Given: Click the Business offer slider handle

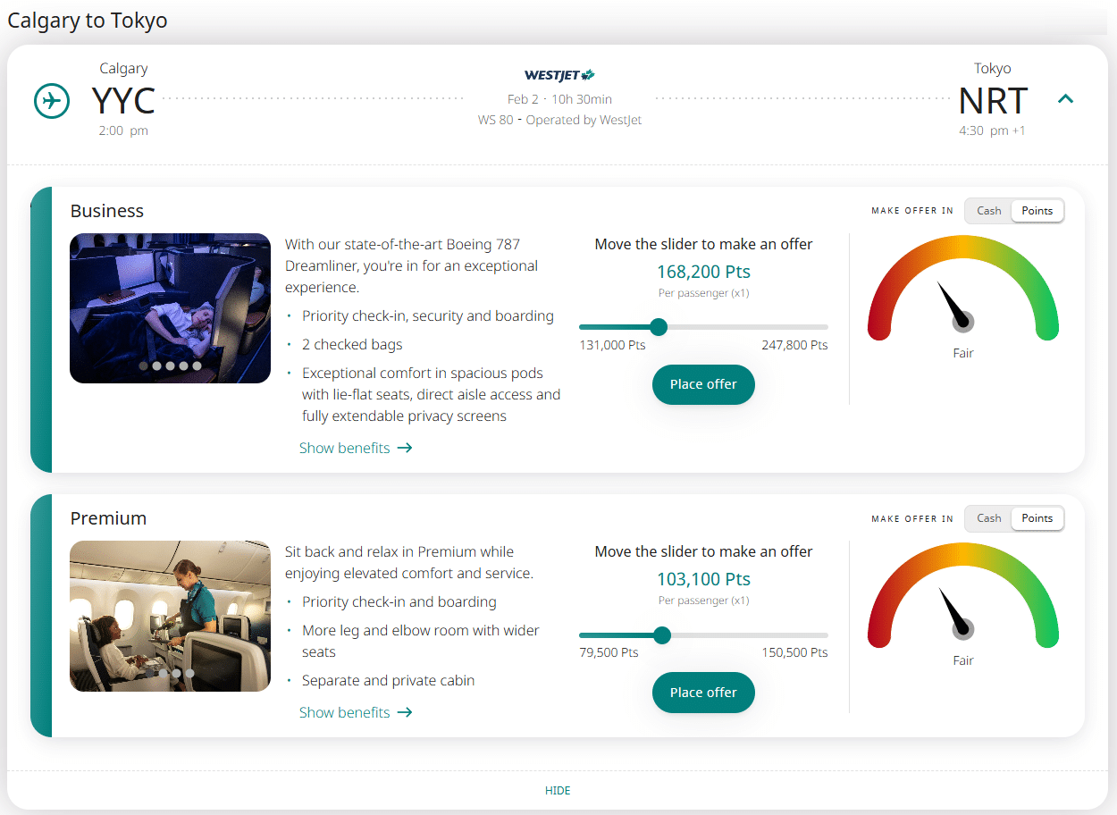Looking at the screenshot, I should point(659,327).
